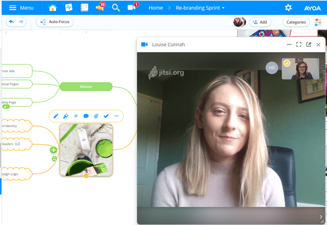Click the Auto-Focus button
327x225 pixels.
(54, 22)
